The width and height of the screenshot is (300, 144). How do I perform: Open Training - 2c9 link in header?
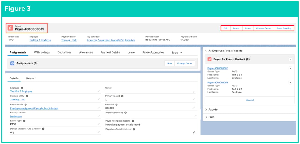click(69, 40)
